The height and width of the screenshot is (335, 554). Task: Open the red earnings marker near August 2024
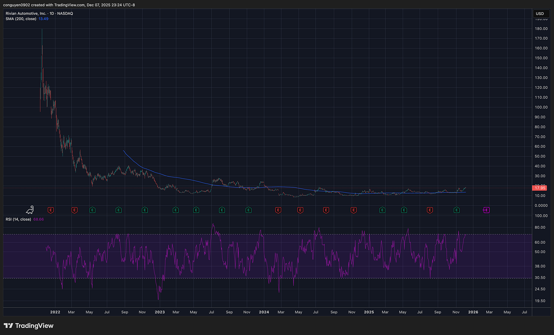click(x=326, y=210)
